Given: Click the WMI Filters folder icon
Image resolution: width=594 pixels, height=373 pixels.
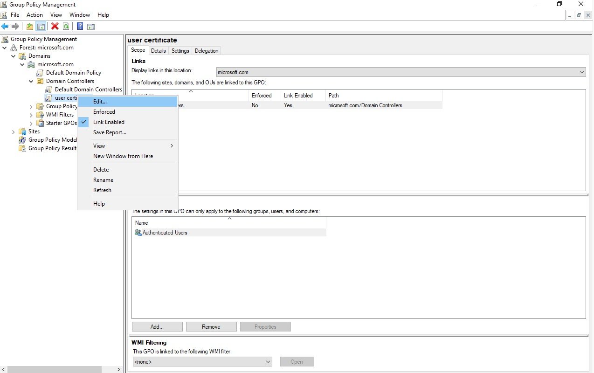Looking at the screenshot, I should point(40,115).
